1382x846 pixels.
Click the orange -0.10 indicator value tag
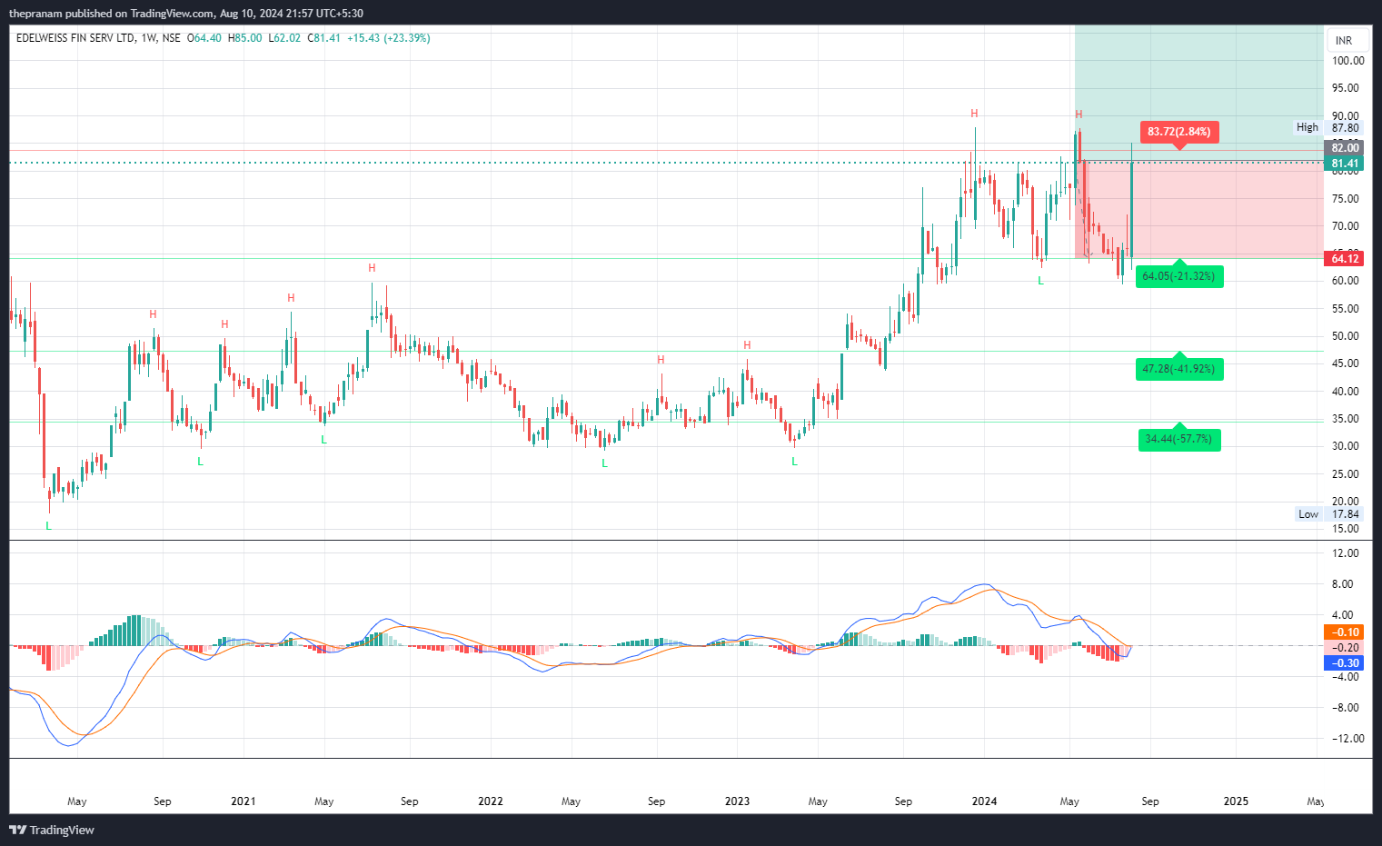(x=1345, y=632)
